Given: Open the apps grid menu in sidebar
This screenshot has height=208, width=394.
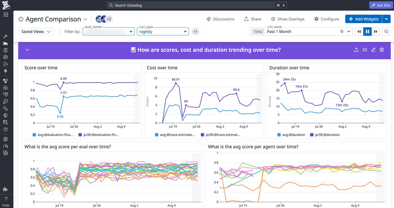Looking at the screenshot, I should coord(6,15).
